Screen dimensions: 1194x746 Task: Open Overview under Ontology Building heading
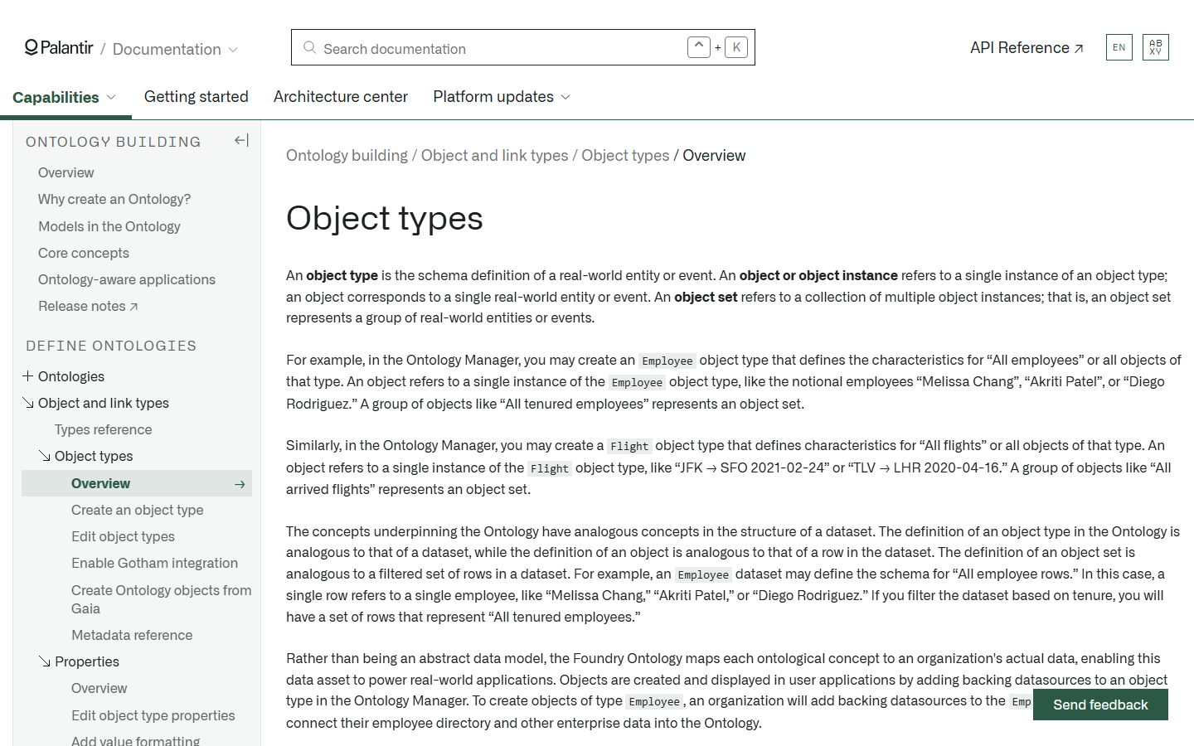click(66, 172)
